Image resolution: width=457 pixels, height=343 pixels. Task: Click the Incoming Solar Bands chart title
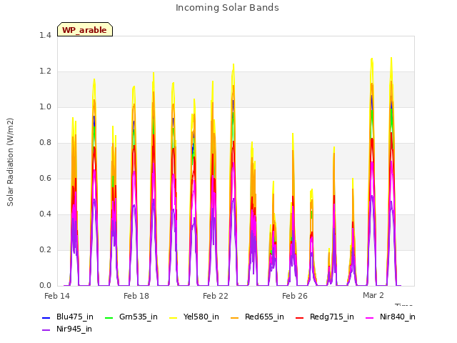(227, 8)
